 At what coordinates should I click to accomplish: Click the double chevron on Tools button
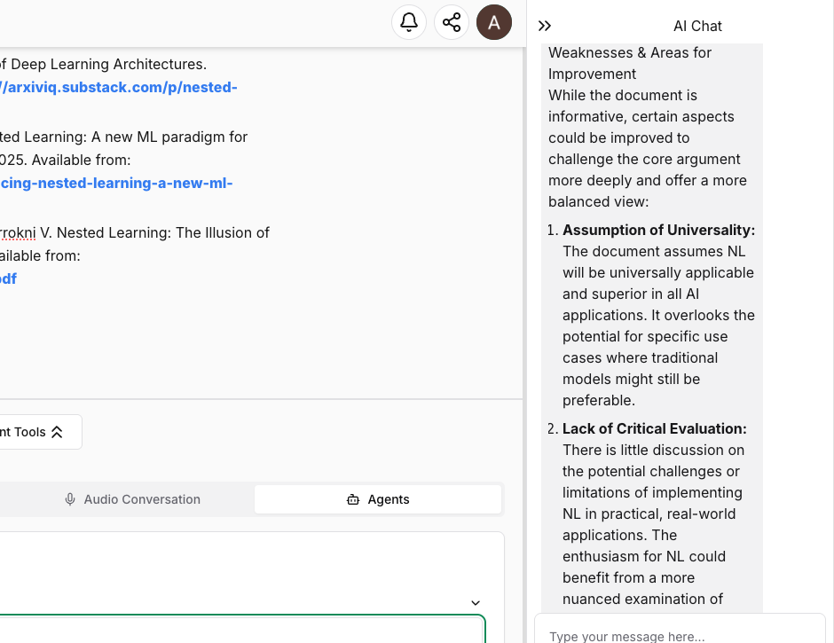[57, 432]
